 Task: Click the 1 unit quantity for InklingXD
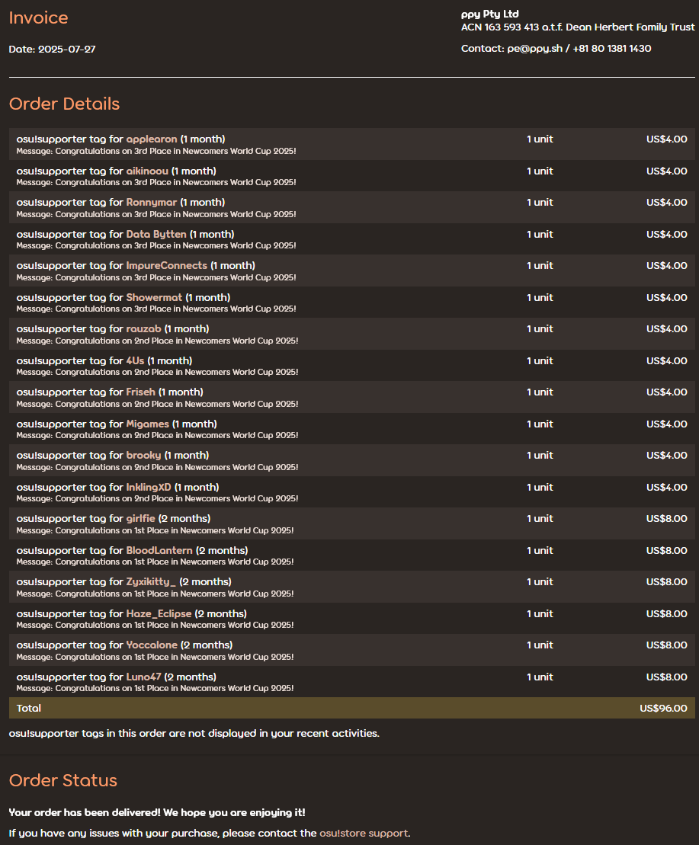tap(540, 487)
